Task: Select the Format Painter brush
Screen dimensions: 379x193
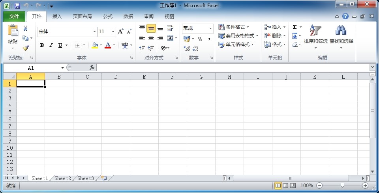Action: click(x=26, y=48)
